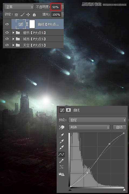Screen dimensions: 129x194
Task: Toggle lock image pixels brush icon
Action: pyautogui.click(x=22, y=15)
